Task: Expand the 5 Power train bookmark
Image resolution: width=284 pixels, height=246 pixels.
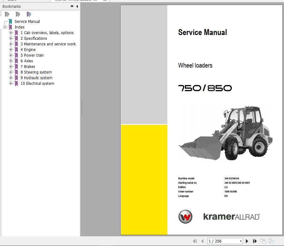Action: tap(11, 55)
